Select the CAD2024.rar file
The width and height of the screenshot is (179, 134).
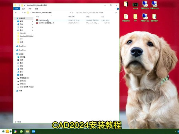(x=43, y=20)
